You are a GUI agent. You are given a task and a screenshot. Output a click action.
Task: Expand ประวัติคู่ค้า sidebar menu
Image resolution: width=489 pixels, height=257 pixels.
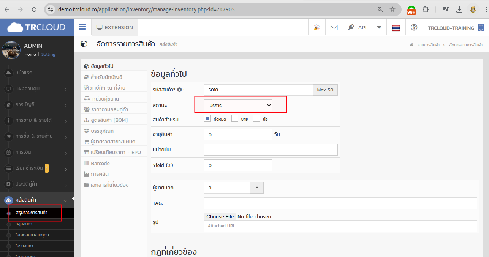[37, 184]
